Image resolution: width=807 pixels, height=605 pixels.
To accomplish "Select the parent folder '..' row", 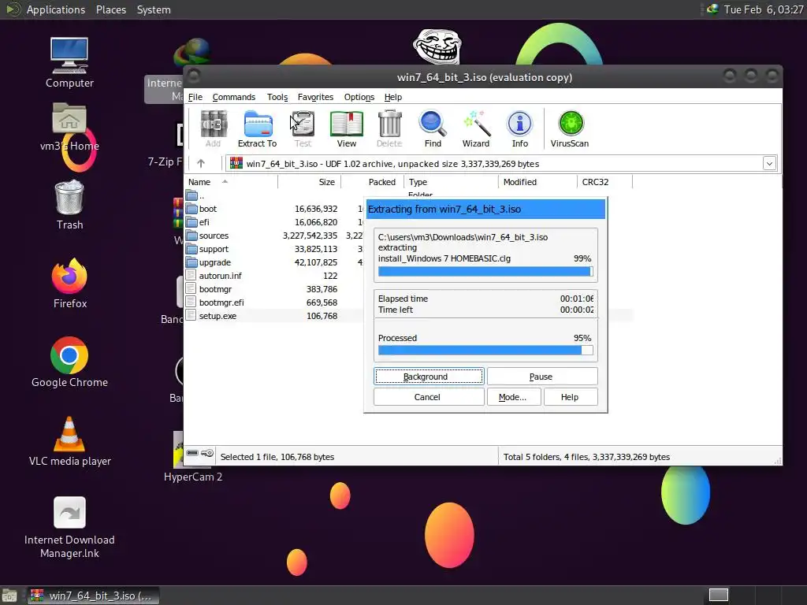I will click(273, 195).
